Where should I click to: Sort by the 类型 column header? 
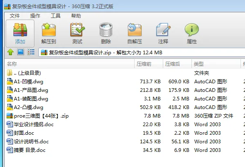tap(216, 64)
